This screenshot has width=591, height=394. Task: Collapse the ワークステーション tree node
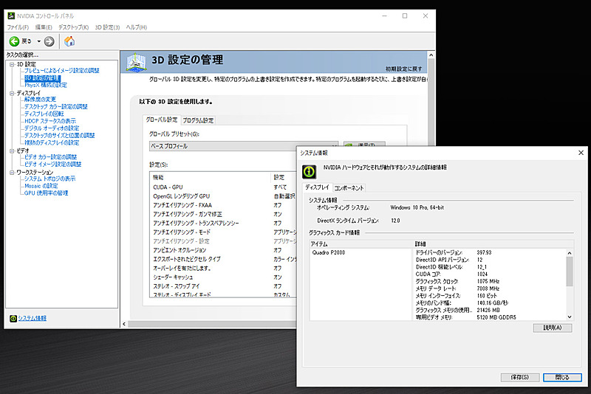pyautogui.click(x=12, y=173)
